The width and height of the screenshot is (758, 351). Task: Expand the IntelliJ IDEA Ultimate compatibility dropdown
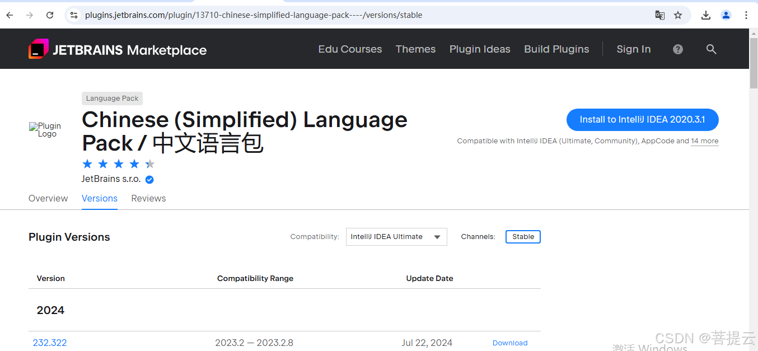tap(396, 237)
